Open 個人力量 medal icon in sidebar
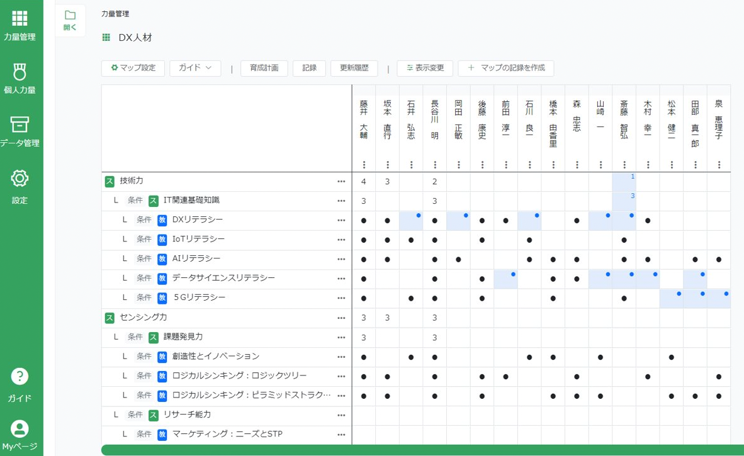Image resolution: width=744 pixels, height=456 pixels. tap(20, 70)
